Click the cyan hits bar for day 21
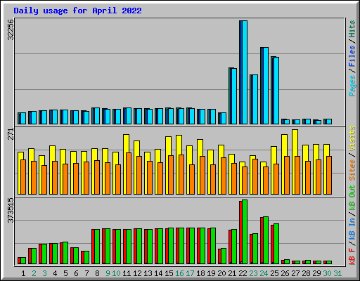Screen dimensions: 360x281 click(234, 96)
